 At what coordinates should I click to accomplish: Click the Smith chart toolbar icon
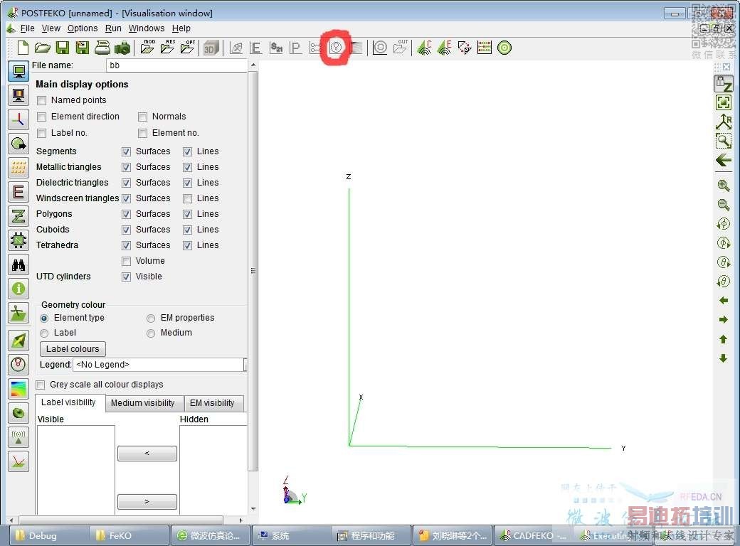[x=336, y=48]
